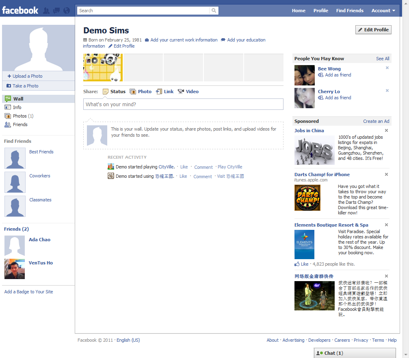Viewport: 409px width, 358px height.
Task: Open Friends (2) heading link
Action: [16, 229]
